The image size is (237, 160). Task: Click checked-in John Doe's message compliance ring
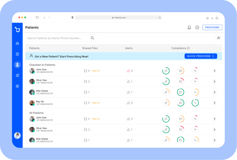tap(181, 71)
